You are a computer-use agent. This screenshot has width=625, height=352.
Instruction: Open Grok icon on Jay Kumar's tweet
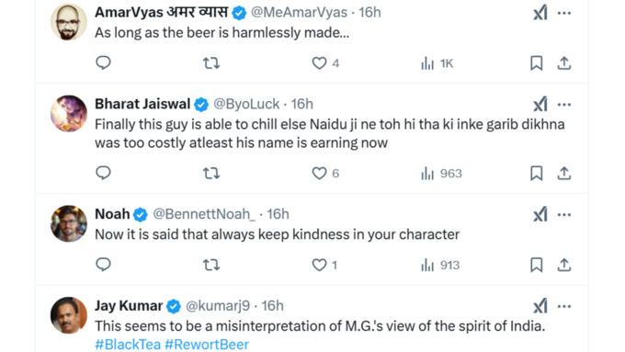click(x=540, y=306)
